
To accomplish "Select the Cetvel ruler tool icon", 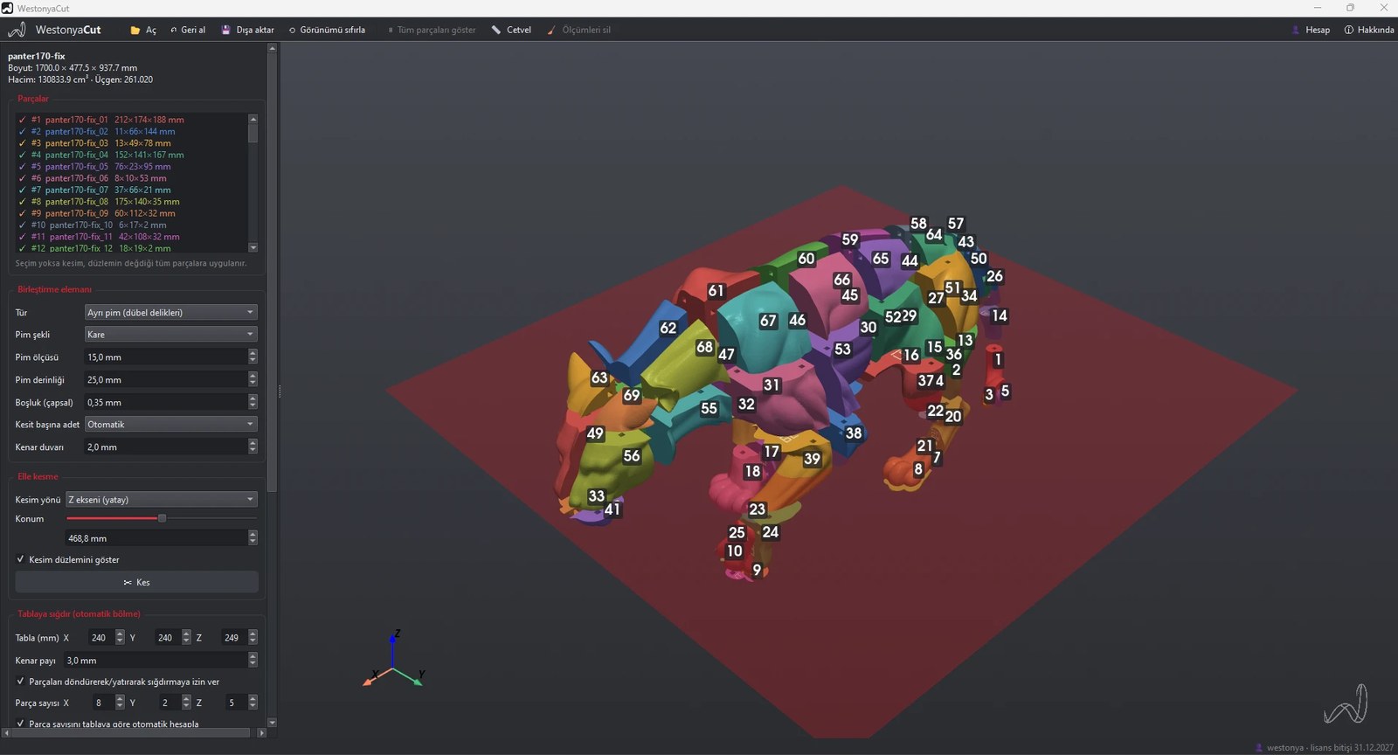I will 496,30.
